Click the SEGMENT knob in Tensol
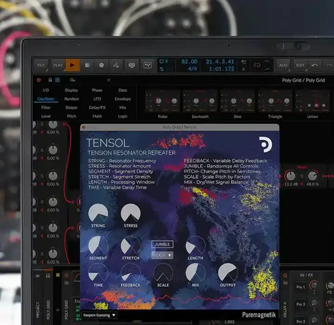The width and height of the screenshot is (334, 325). point(98,246)
